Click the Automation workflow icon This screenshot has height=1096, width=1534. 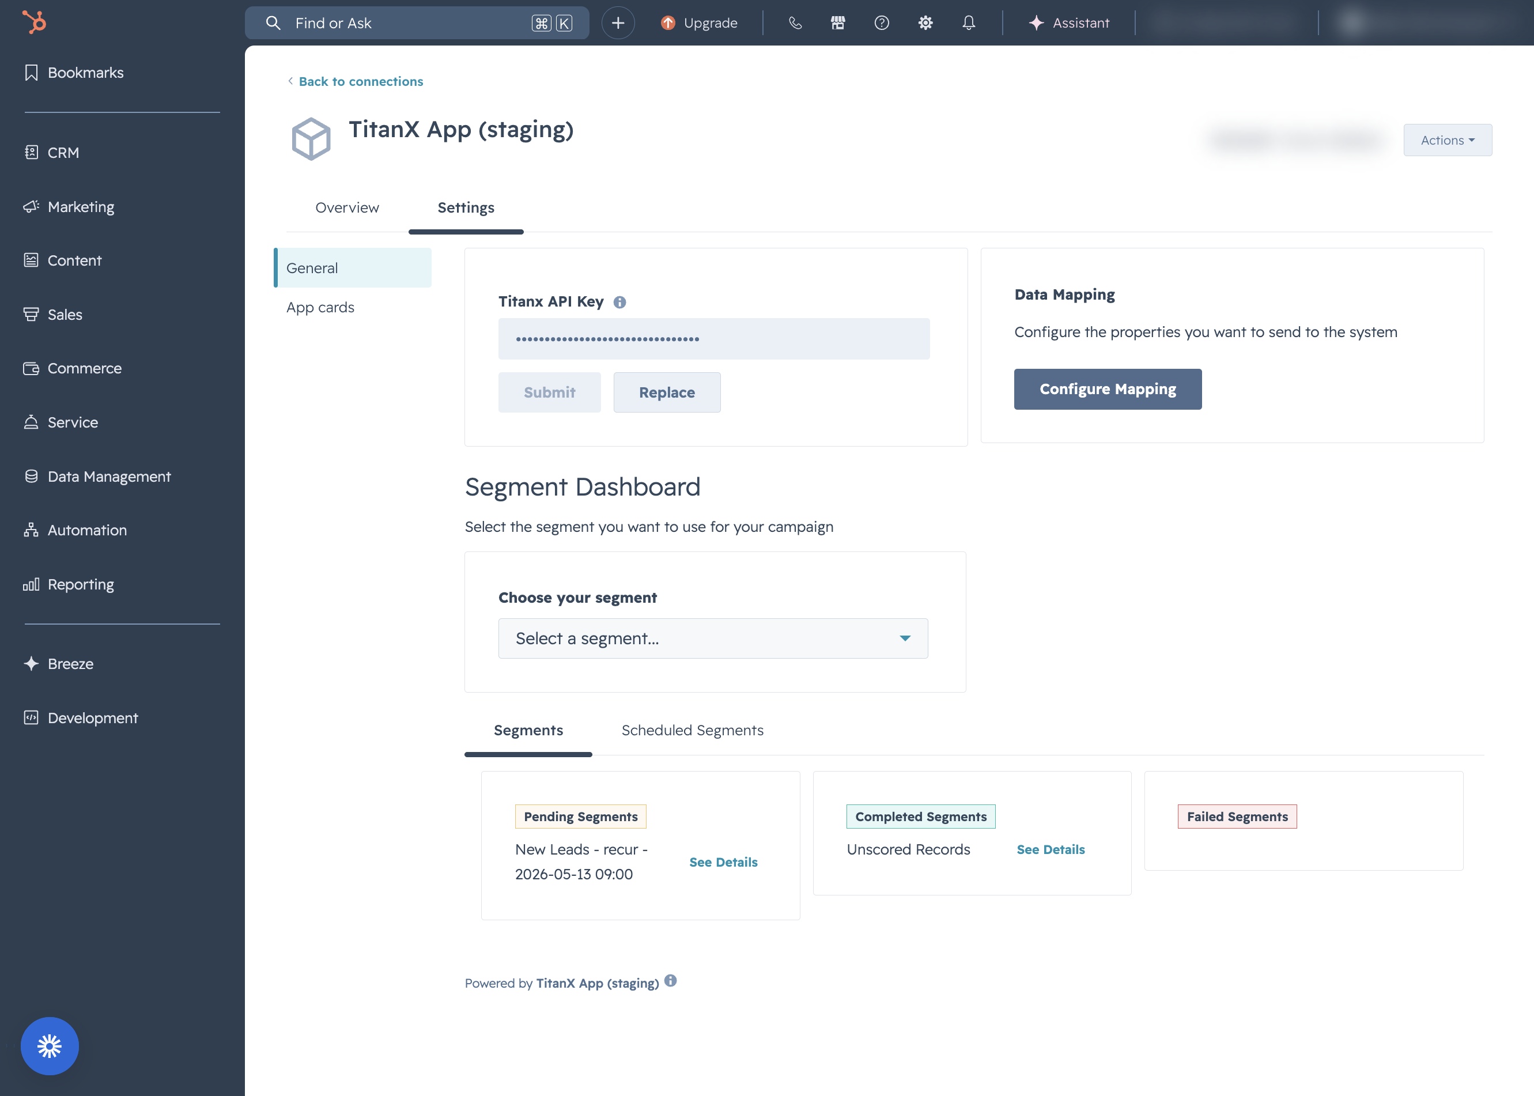pyautogui.click(x=31, y=530)
